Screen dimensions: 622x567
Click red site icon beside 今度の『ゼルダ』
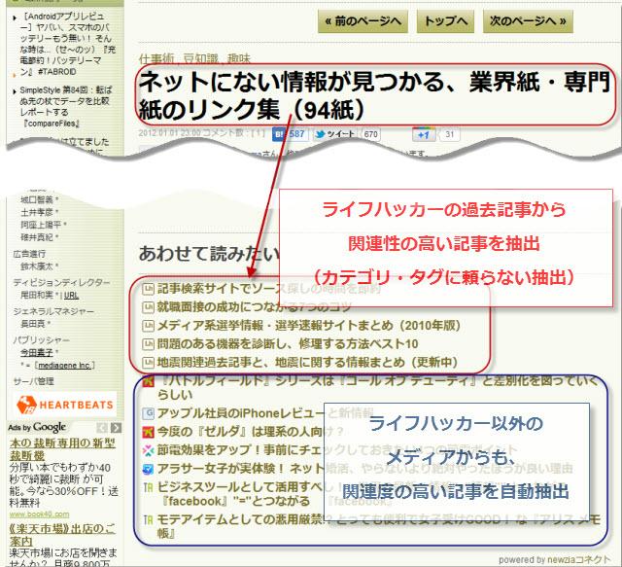coord(148,432)
